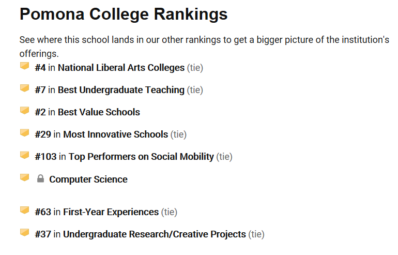Viewport: 398px width, 255px height.
Task: Click the Pomona College Rankings heading
Action: [124, 14]
